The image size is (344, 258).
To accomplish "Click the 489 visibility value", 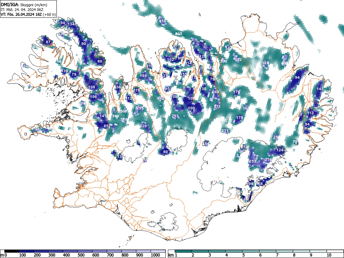I will [284, 63].
